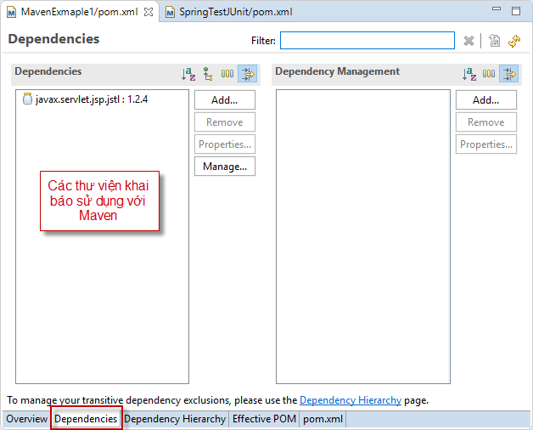
Task: Toggle the Filter icon in Dependencies panel
Action: [x=247, y=74]
